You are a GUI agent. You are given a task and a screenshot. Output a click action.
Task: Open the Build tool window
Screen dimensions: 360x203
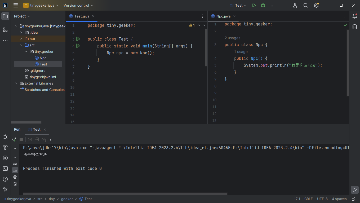pos(5,147)
